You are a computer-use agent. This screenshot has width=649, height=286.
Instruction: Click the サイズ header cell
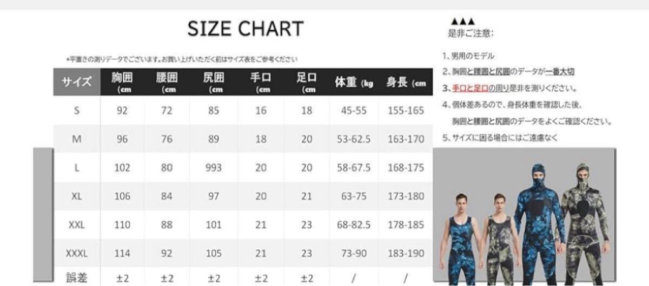(x=77, y=83)
